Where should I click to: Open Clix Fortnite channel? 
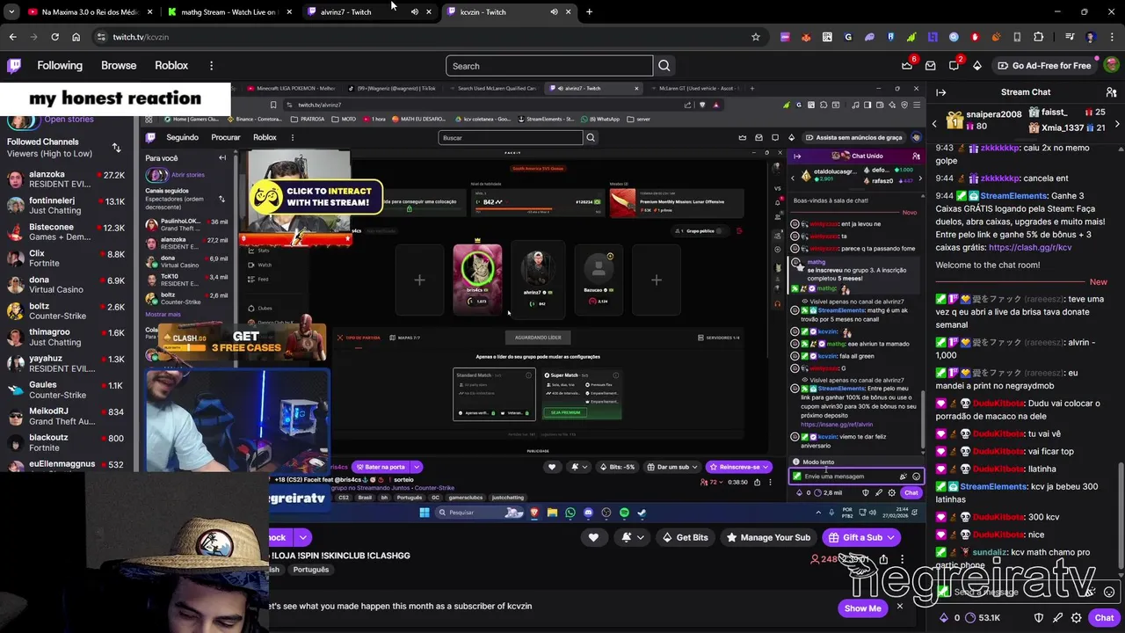(x=66, y=258)
